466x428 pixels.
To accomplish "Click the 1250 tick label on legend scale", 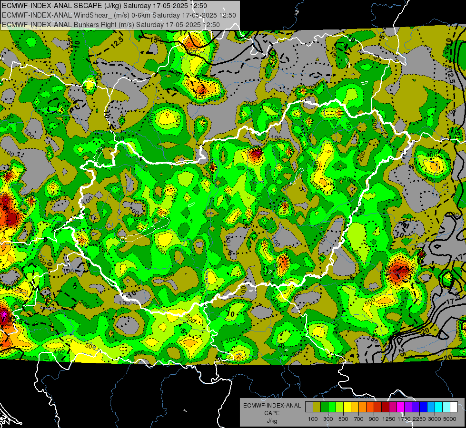I will point(389,419).
